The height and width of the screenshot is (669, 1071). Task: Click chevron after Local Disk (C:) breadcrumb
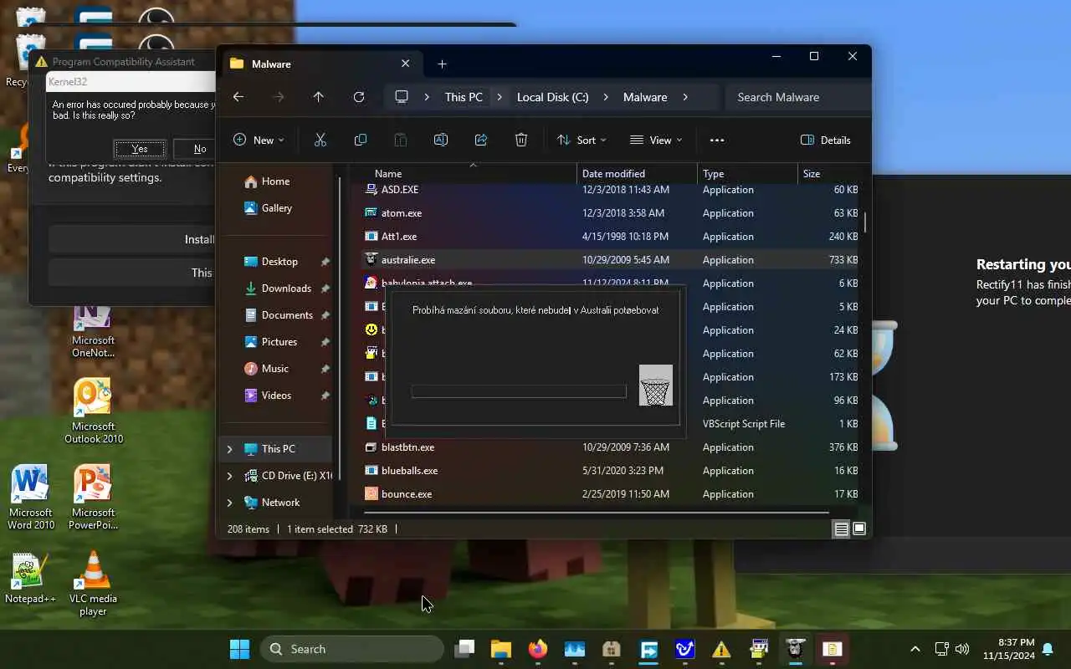pyautogui.click(x=606, y=97)
